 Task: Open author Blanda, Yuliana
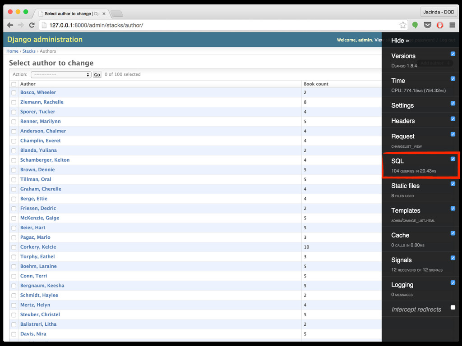(x=38, y=150)
